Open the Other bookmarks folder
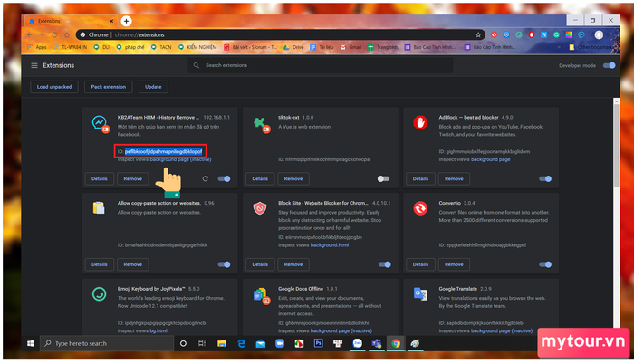This screenshot has height=364, width=634. point(592,47)
